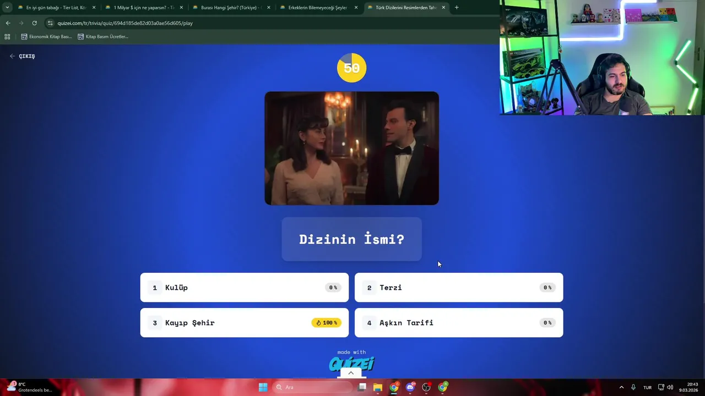Click the Quizei logo at page bottom
Screen dimensions: 705x396
(x=351, y=364)
